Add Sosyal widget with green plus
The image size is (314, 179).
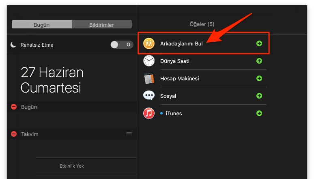pyautogui.click(x=259, y=96)
